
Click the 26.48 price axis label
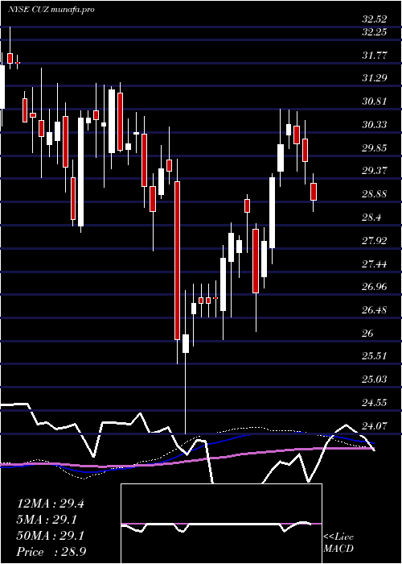(375, 310)
